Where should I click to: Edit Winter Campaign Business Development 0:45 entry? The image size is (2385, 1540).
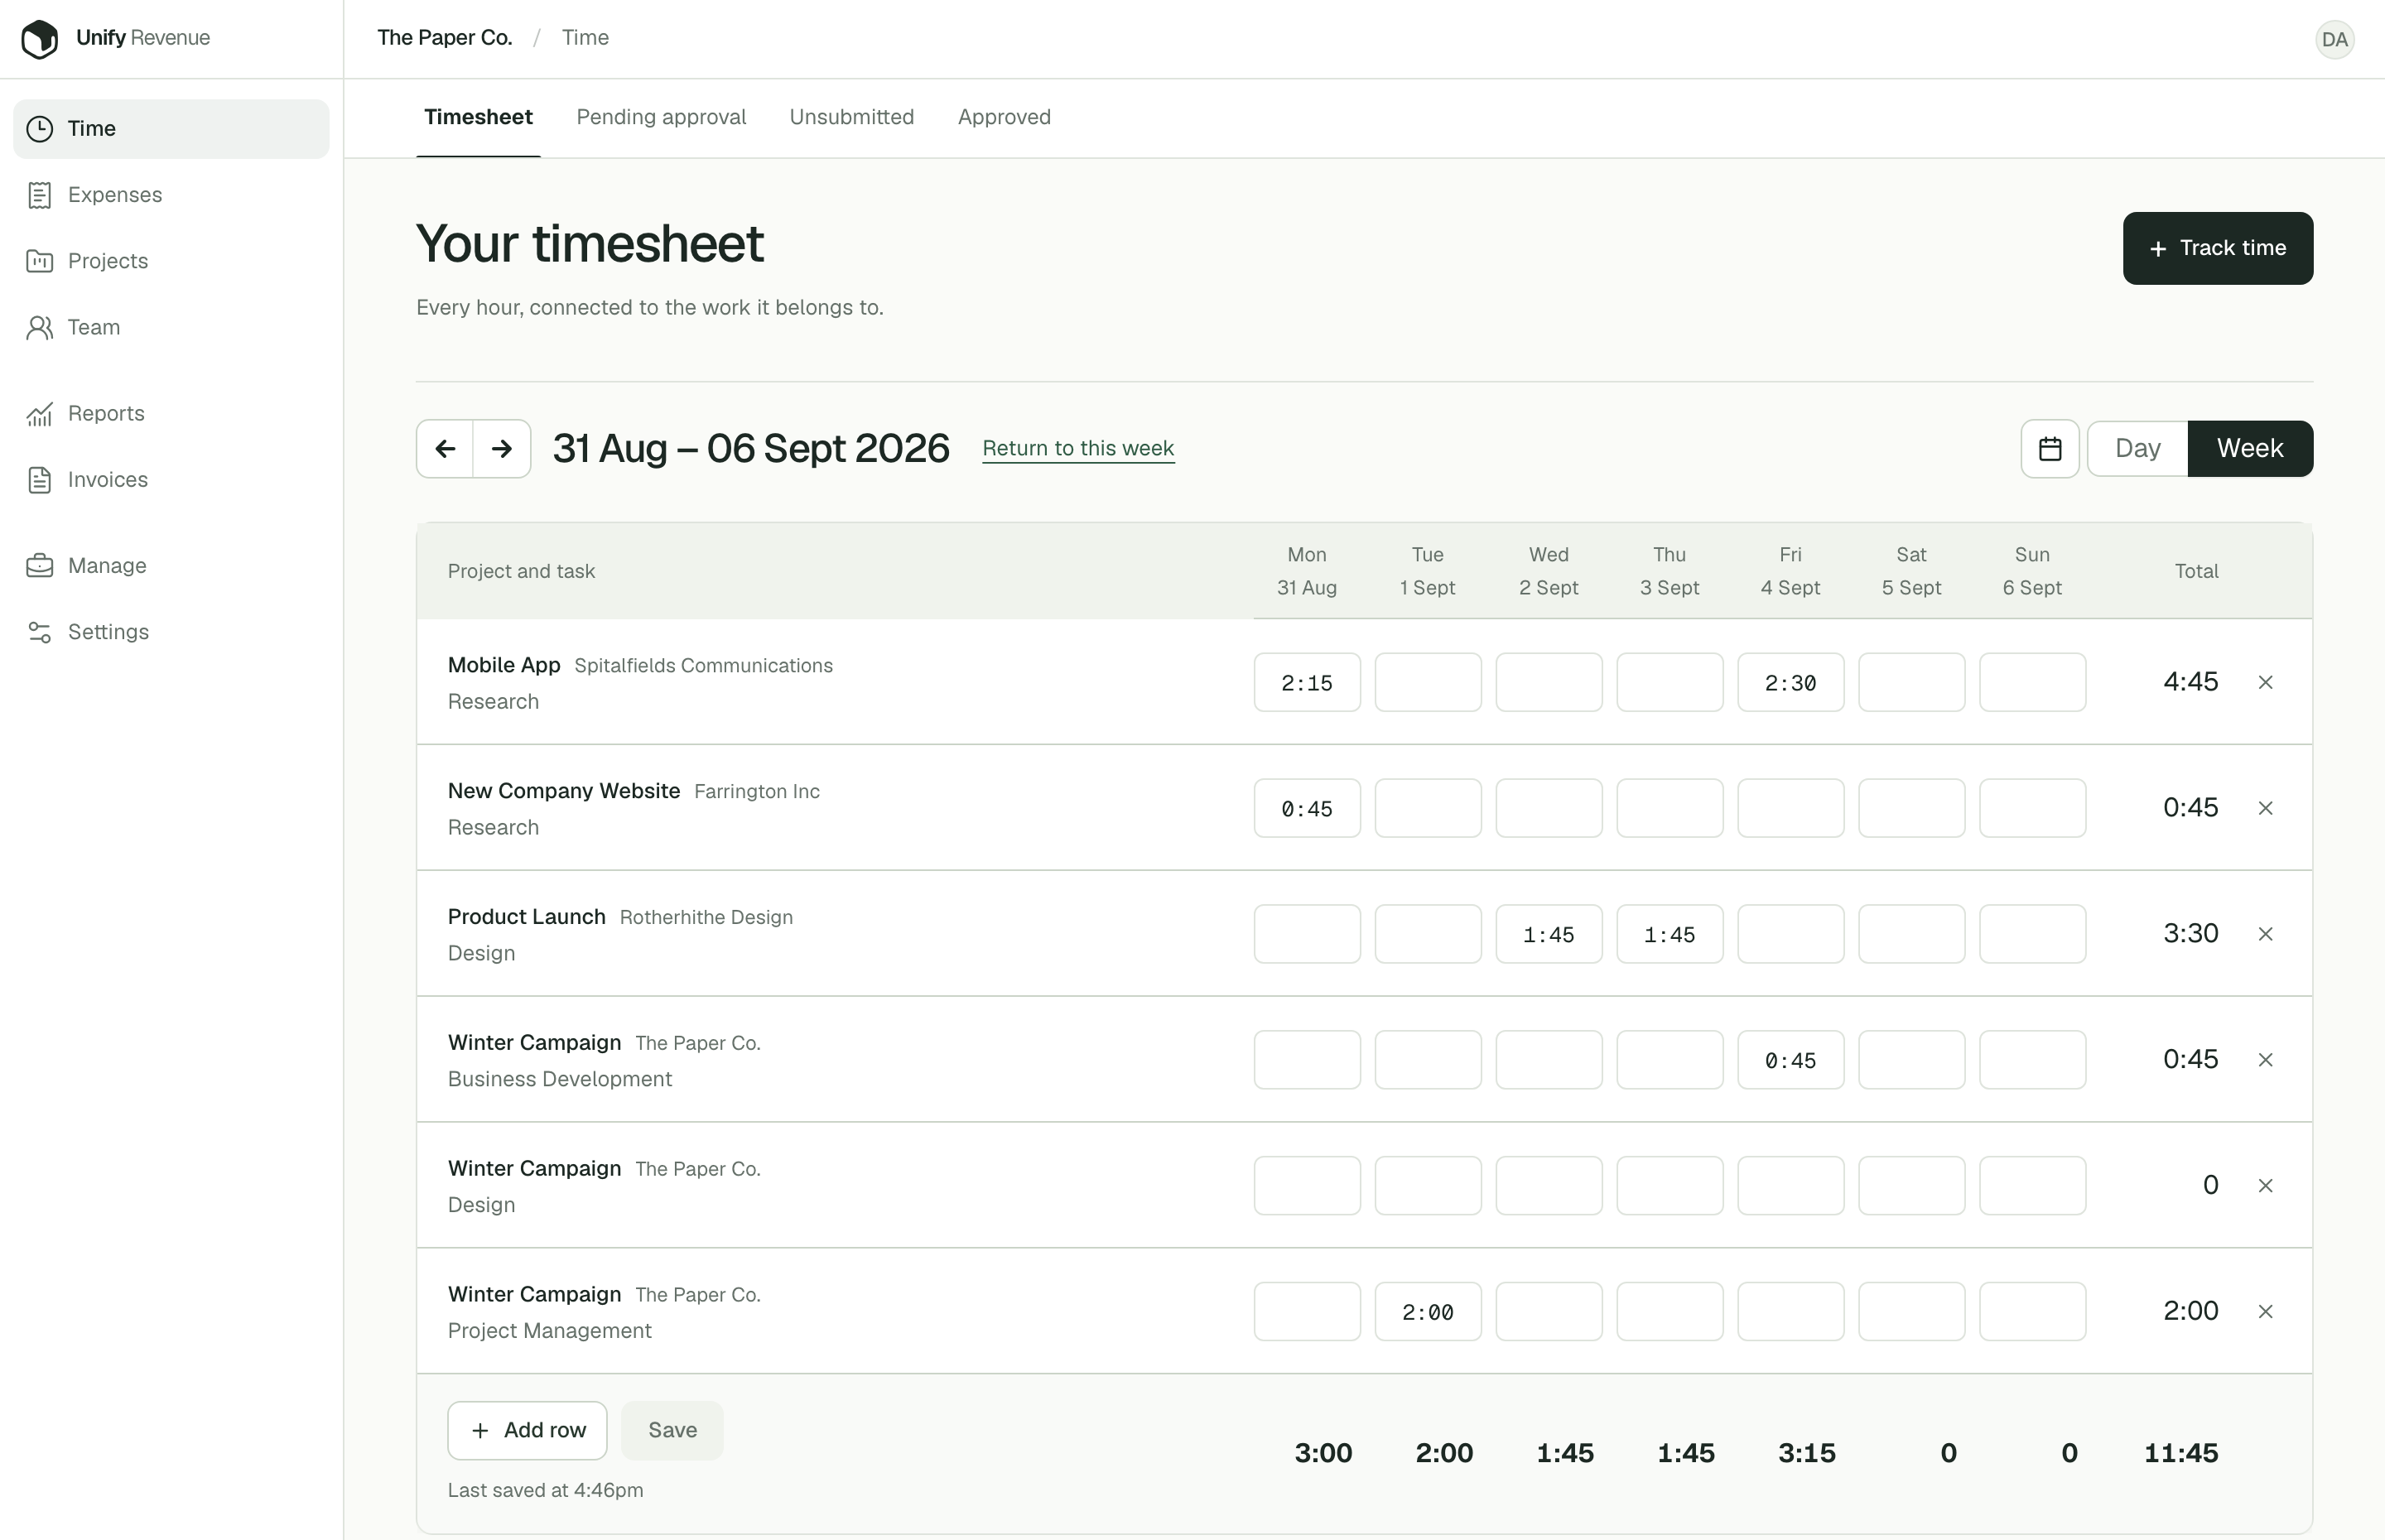[1790, 1061]
